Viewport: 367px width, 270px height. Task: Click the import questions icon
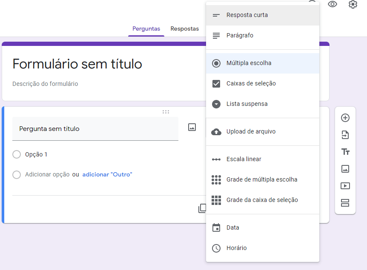pyautogui.click(x=345, y=135)
